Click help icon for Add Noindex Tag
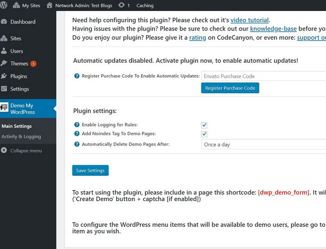Viewport: 326px width, 249px height. coord(77,134)
